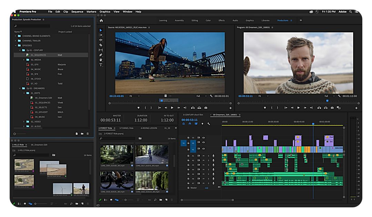Switch to the Effects workspace

tap(221, 20)
